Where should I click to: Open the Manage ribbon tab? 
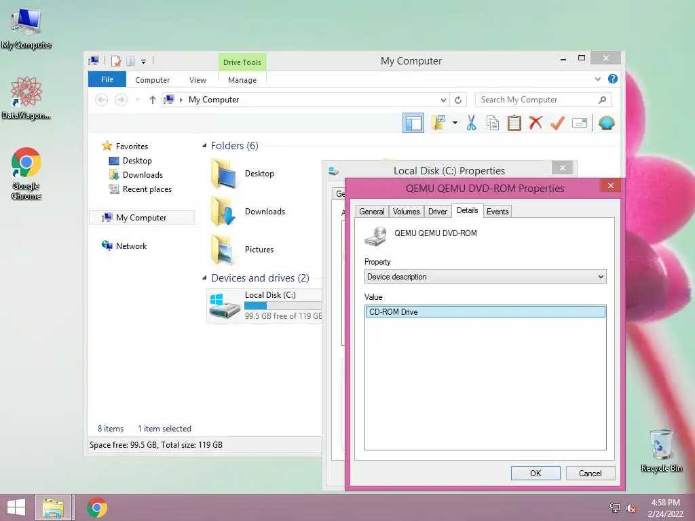(242, 80)
